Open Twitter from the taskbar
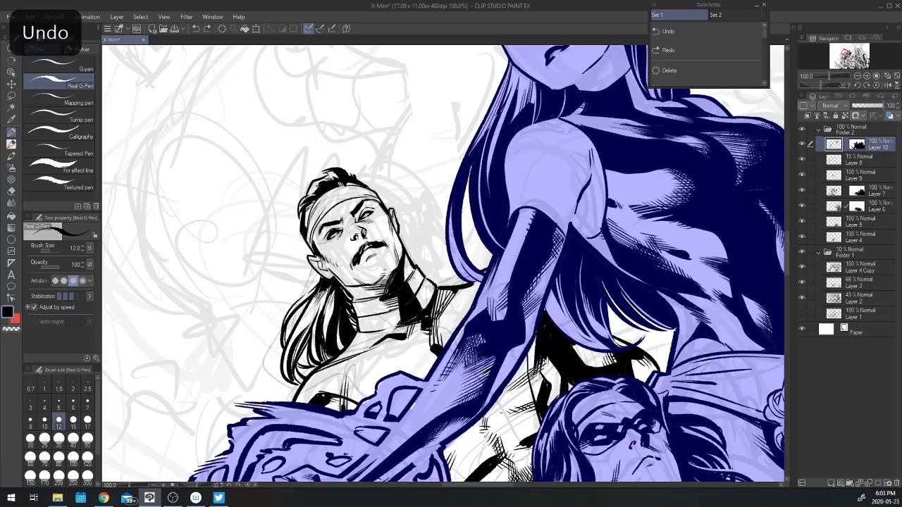The height and width of the screenshot is (507, 902). tap(218, 498)
